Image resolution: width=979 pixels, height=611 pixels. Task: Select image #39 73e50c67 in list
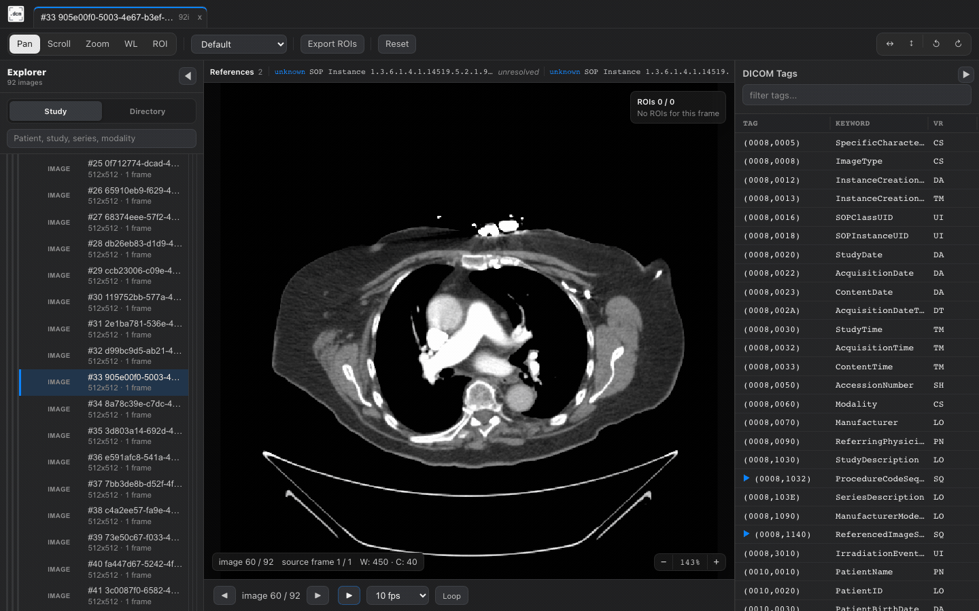tap(103, 542)
